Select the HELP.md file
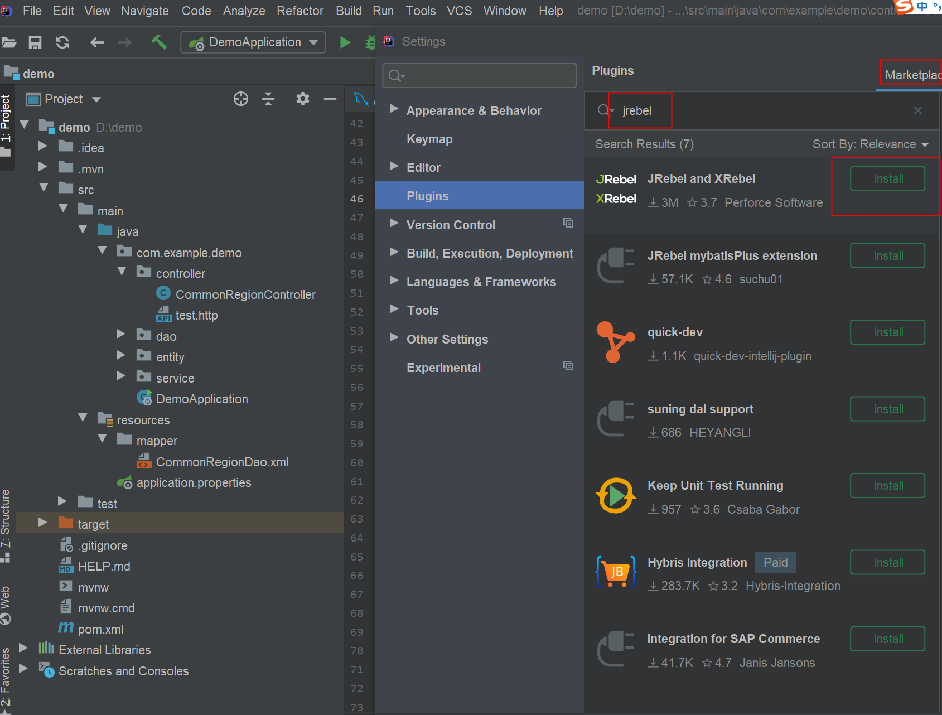This screenshot has height=715, width=942. [104, 567]
